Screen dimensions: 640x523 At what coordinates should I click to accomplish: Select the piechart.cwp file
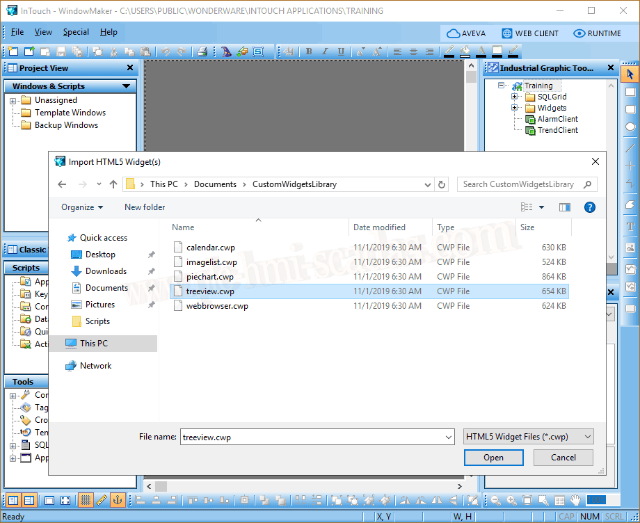[x=209, y=277]
